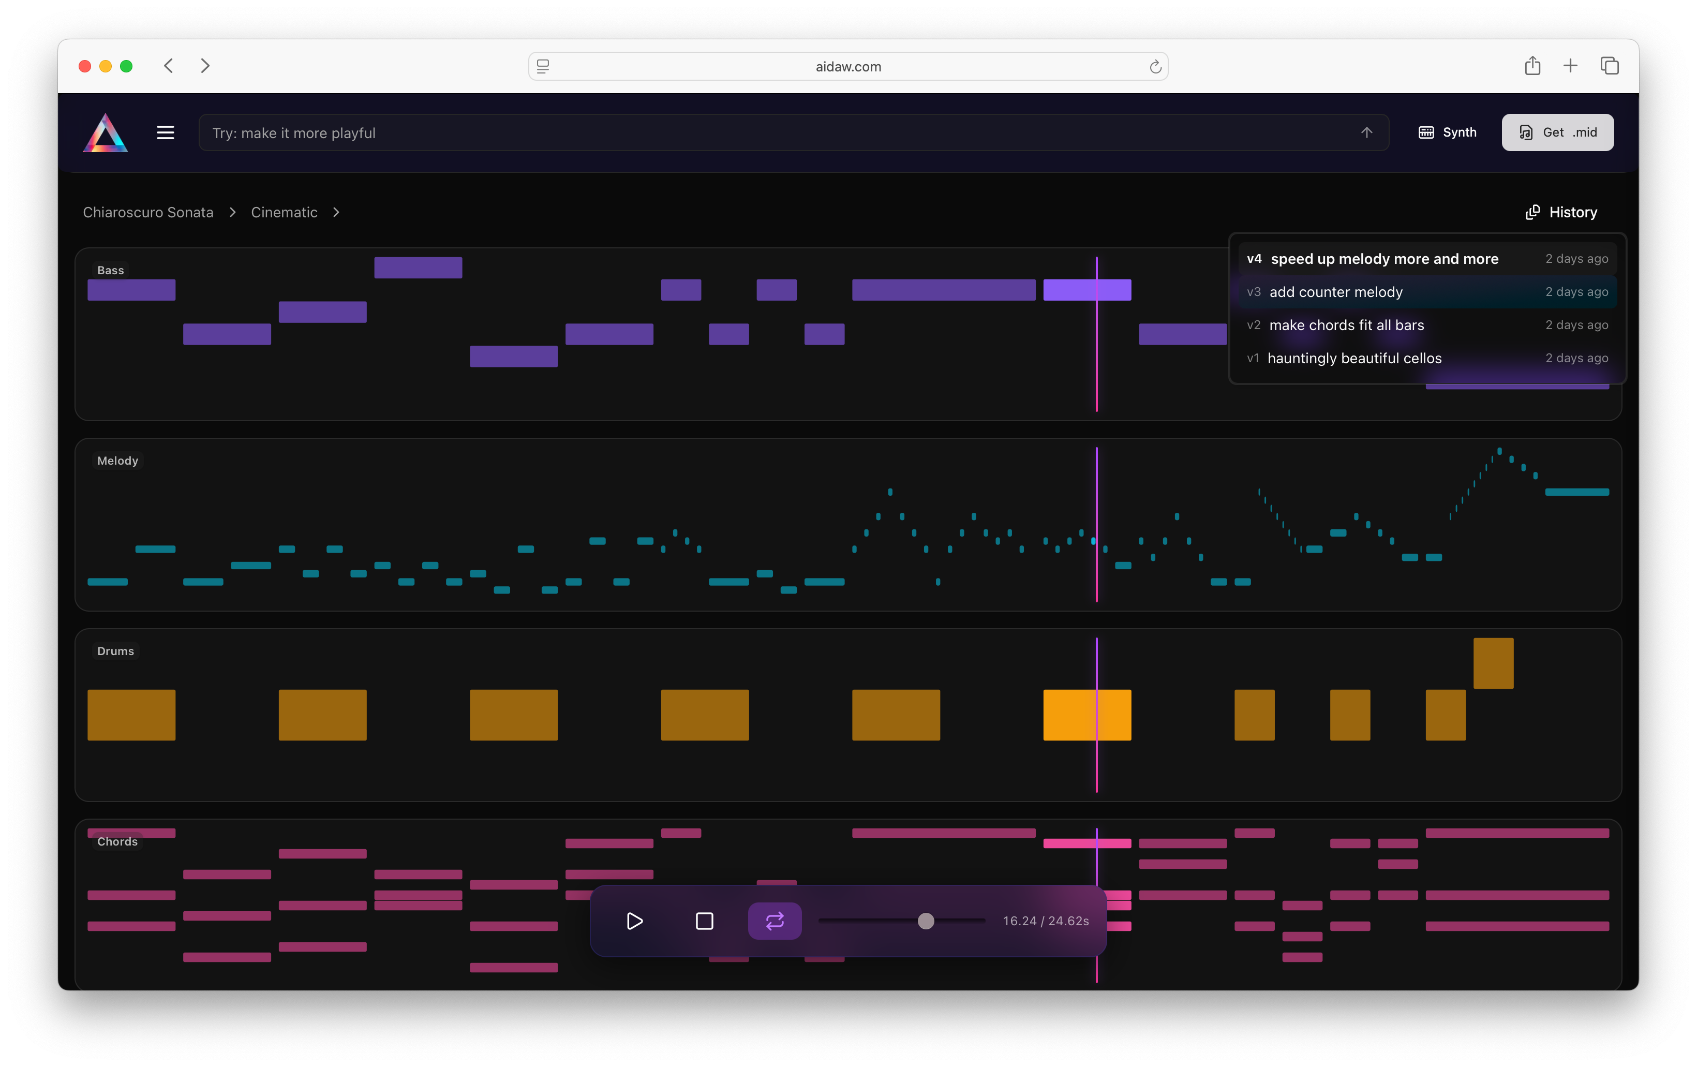Screen dimensions: 1697x1067
Task: Open the Synth instrument selector
Action: (x=1448, y=132)
